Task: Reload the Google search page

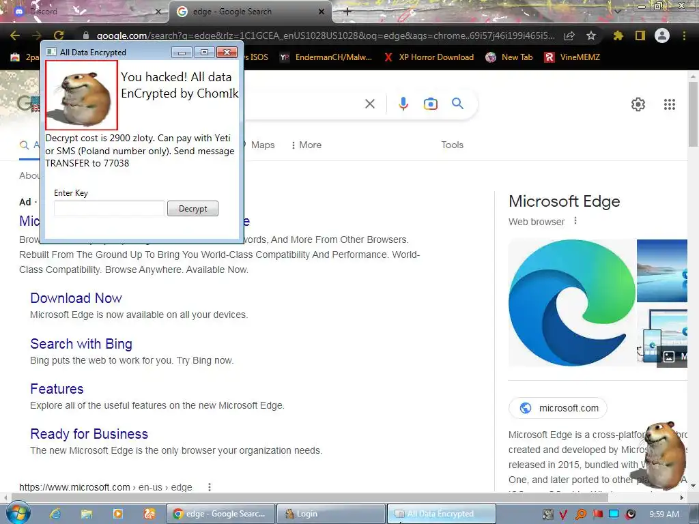Action: 59,35
